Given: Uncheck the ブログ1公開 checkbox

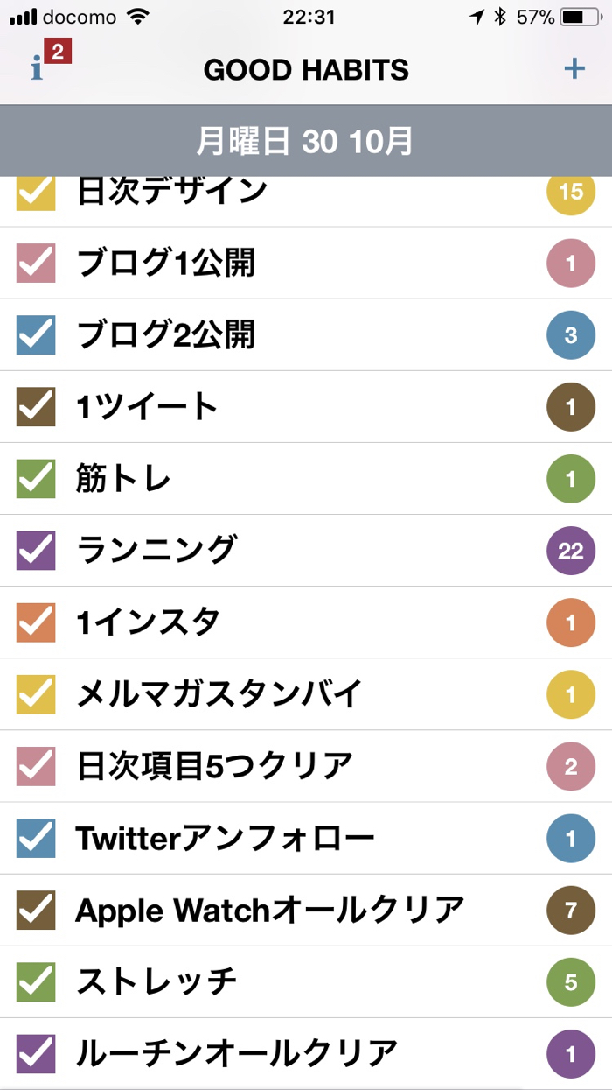Looking at the screenshot, I should pos(36,263).
